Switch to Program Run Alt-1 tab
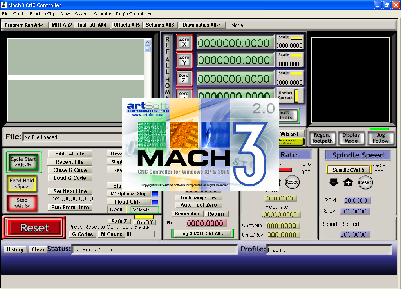The image size is (401, 289). [x=24, y=25]
